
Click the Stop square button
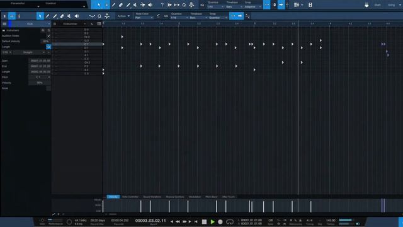[x=204, y=222]
